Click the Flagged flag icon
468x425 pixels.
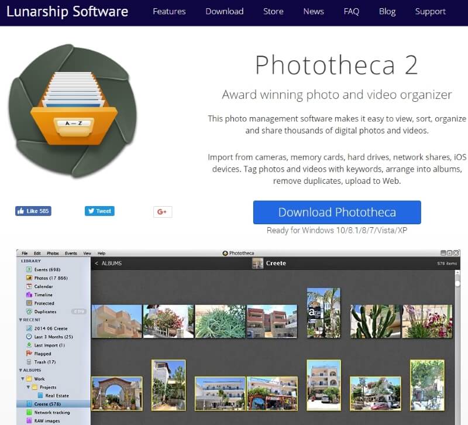click(x=29, y=354)
